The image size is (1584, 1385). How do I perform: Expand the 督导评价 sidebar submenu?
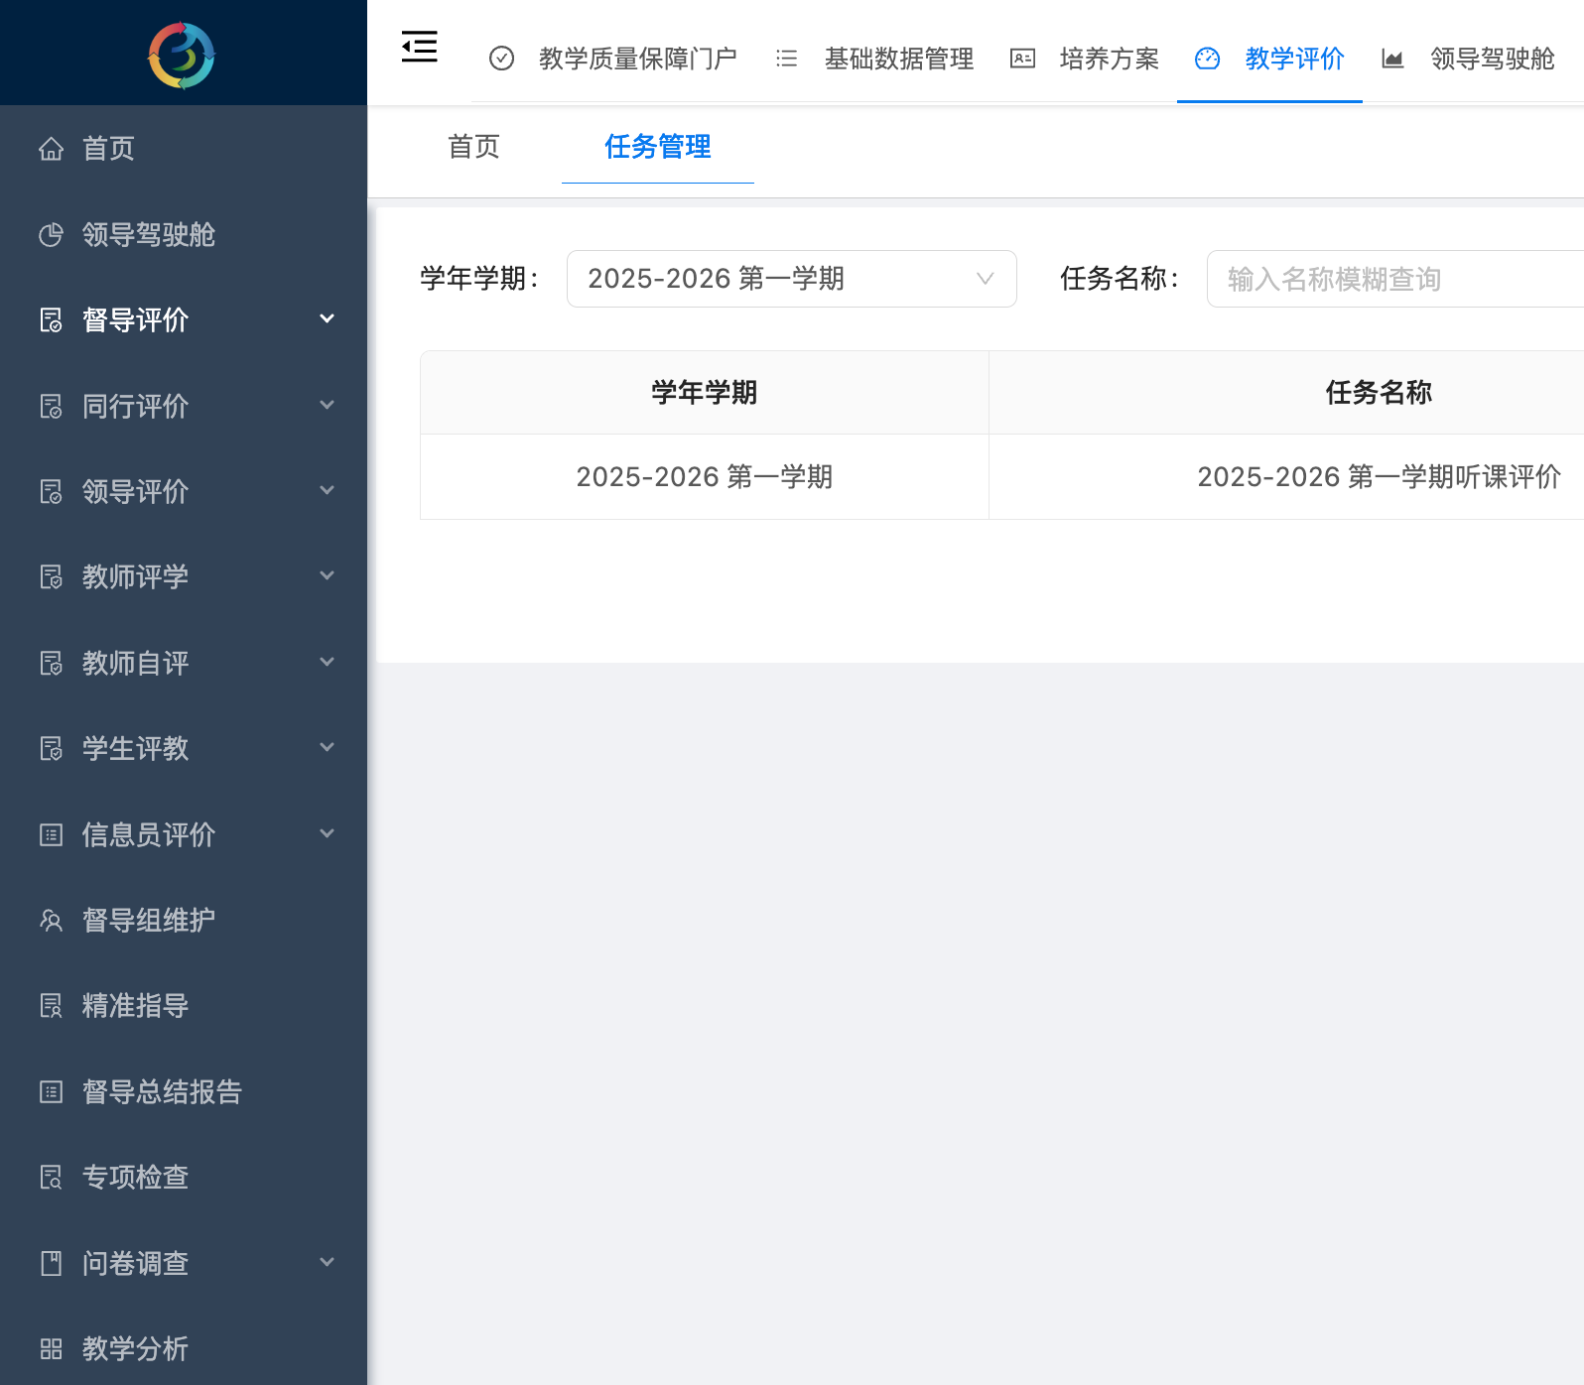(327, 319)
